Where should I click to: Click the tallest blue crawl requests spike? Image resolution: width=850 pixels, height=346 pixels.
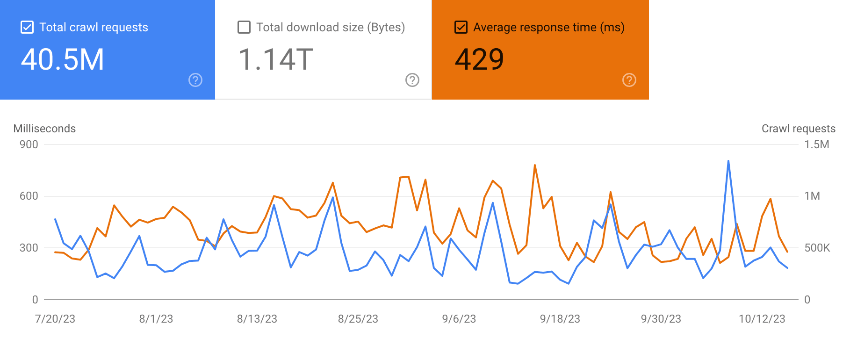(x=728, y=161)
